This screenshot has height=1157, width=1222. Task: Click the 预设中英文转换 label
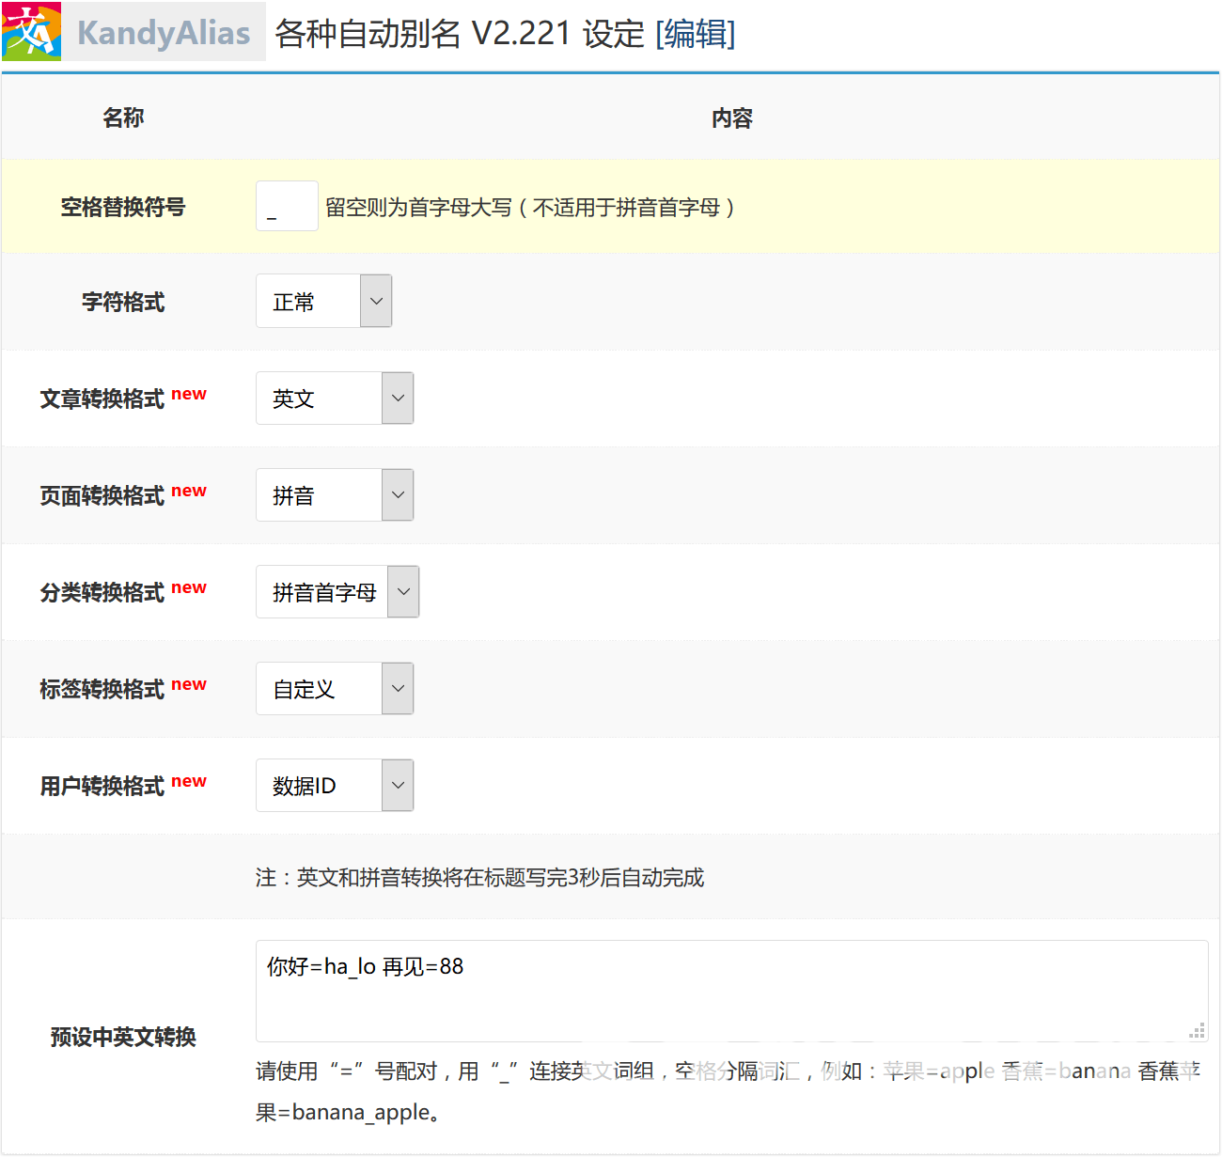click(x=123, y=1037)
